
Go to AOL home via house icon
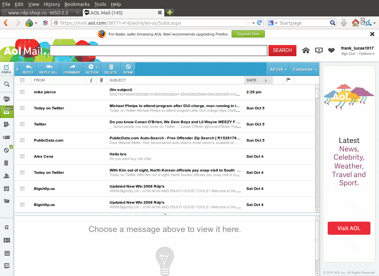point(306,50)
